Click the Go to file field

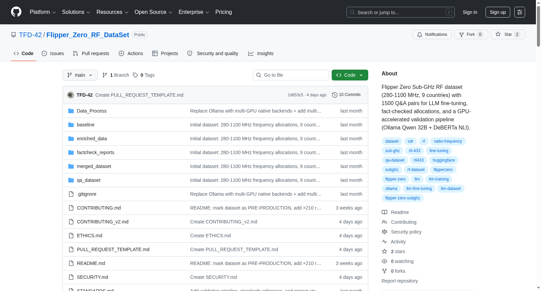click(x=291, y=75)
